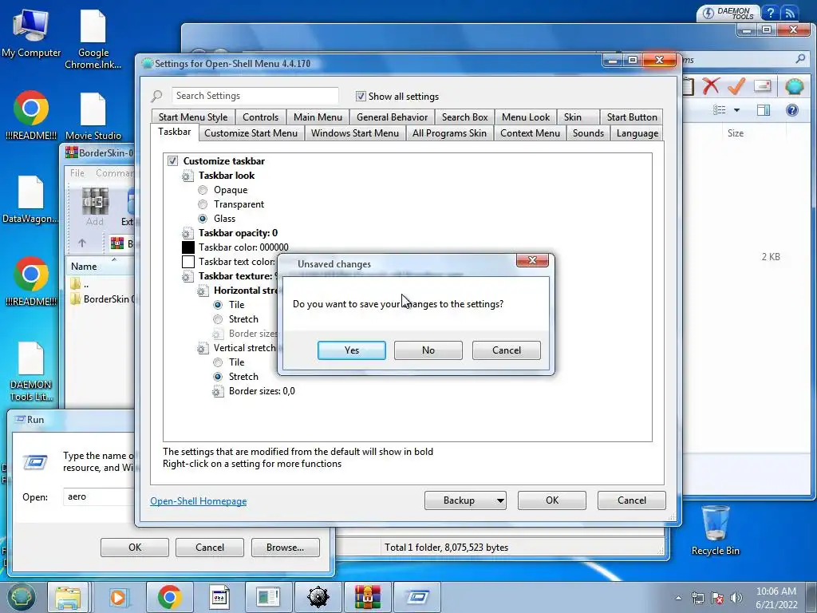Screen dimensions: 817x613
Task: Show hidden tray icons arrow
Action: point(678,598)
